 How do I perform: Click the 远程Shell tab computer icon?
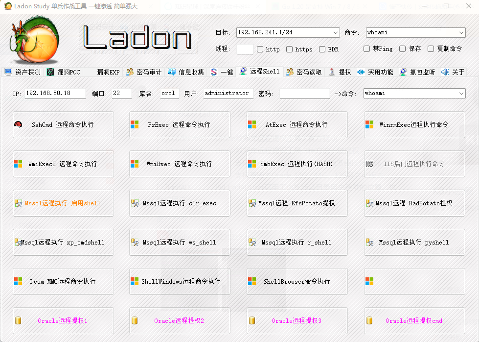(243, 71)
